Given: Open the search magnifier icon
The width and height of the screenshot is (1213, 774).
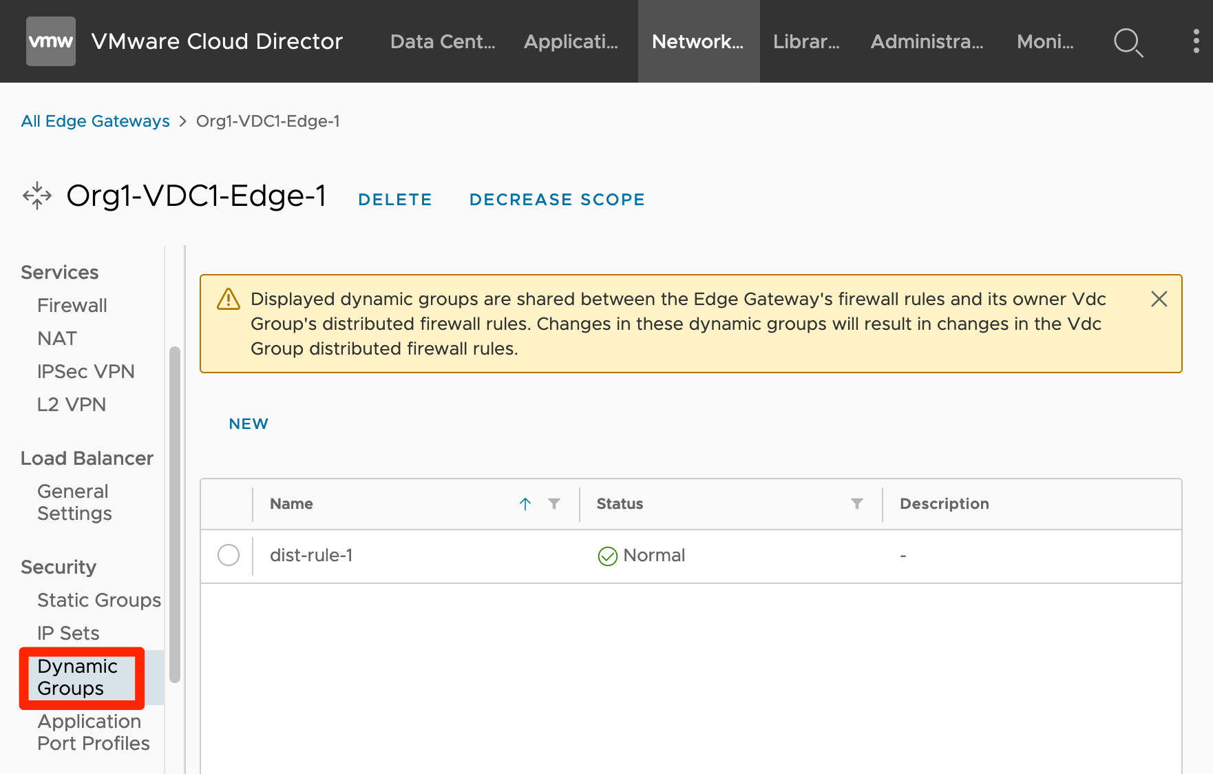Looking at the screenshot, I should [1128, 42].
